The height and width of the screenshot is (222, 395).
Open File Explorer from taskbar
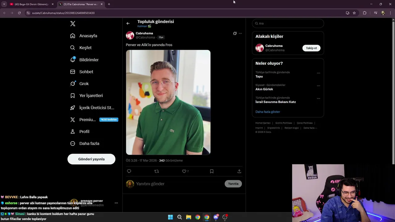click(x=189, y=217)
